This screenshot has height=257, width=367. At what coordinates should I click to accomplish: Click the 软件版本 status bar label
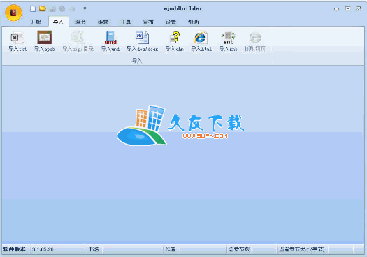pos(14,249)
